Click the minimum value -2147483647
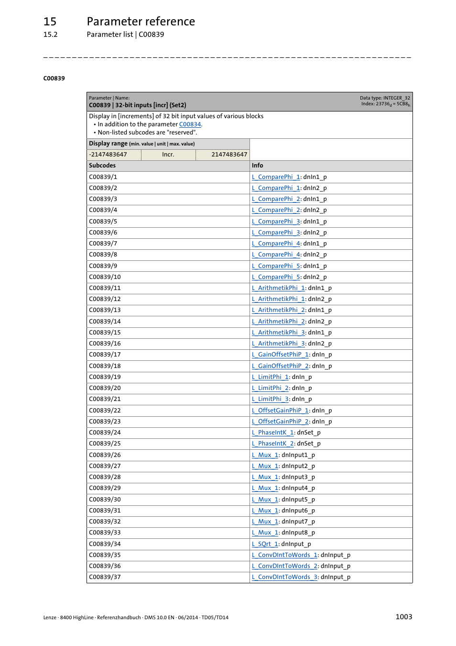Screen dimensions: 456x646 point(108,155)
